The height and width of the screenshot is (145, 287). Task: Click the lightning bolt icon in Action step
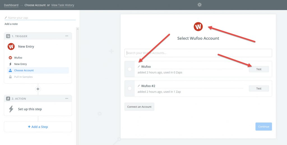pos(11,109)
